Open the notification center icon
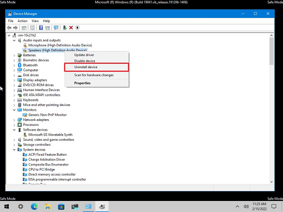Image resolution: width=283 pixels, height=212 pixels. click(x=274, y=207)
